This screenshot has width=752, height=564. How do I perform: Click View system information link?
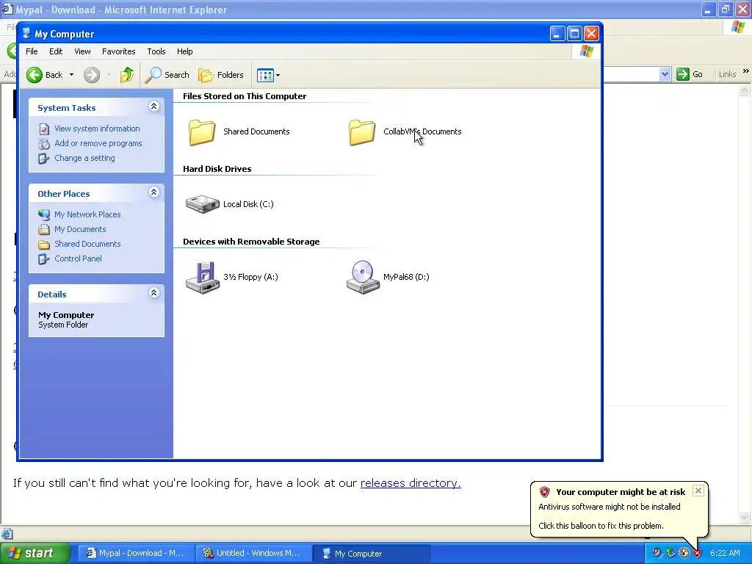(x=97, y=129)
